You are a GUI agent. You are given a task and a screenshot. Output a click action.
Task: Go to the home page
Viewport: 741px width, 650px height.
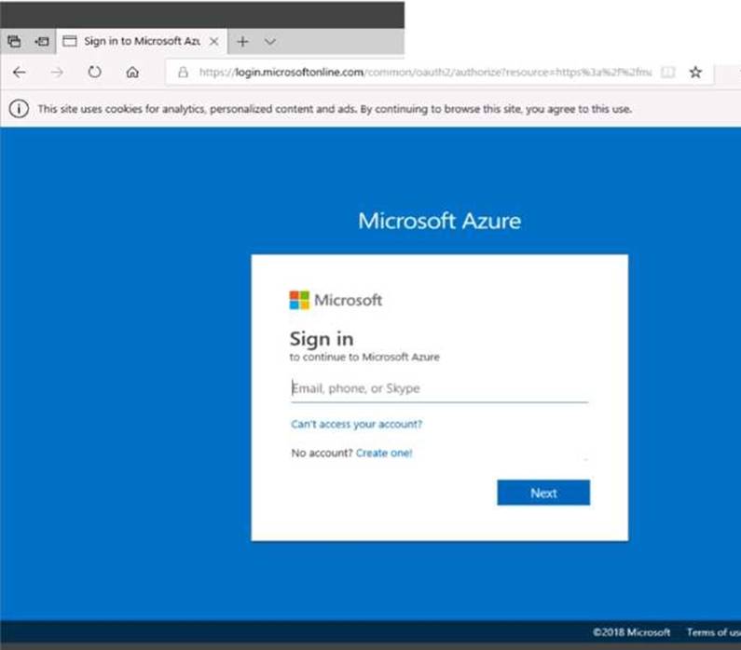coord(132,73)
